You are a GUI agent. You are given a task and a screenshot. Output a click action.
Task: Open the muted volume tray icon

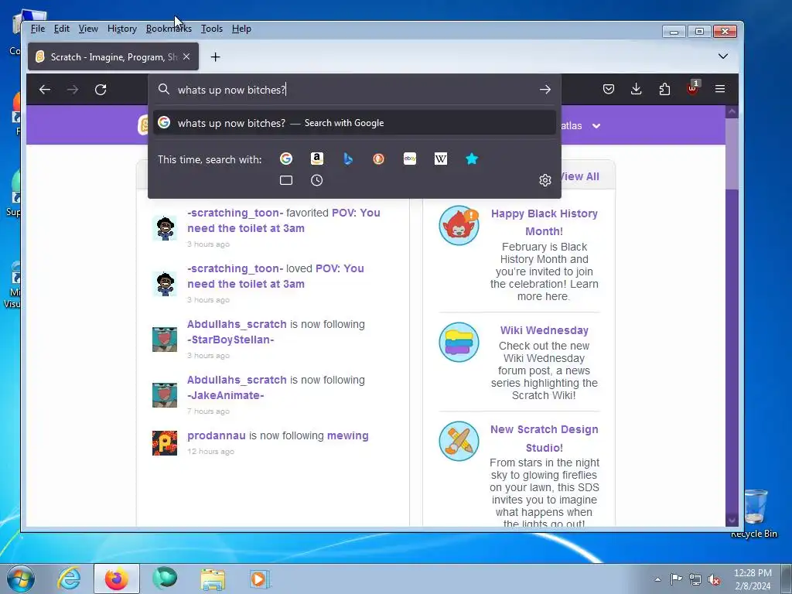(714, 579)
